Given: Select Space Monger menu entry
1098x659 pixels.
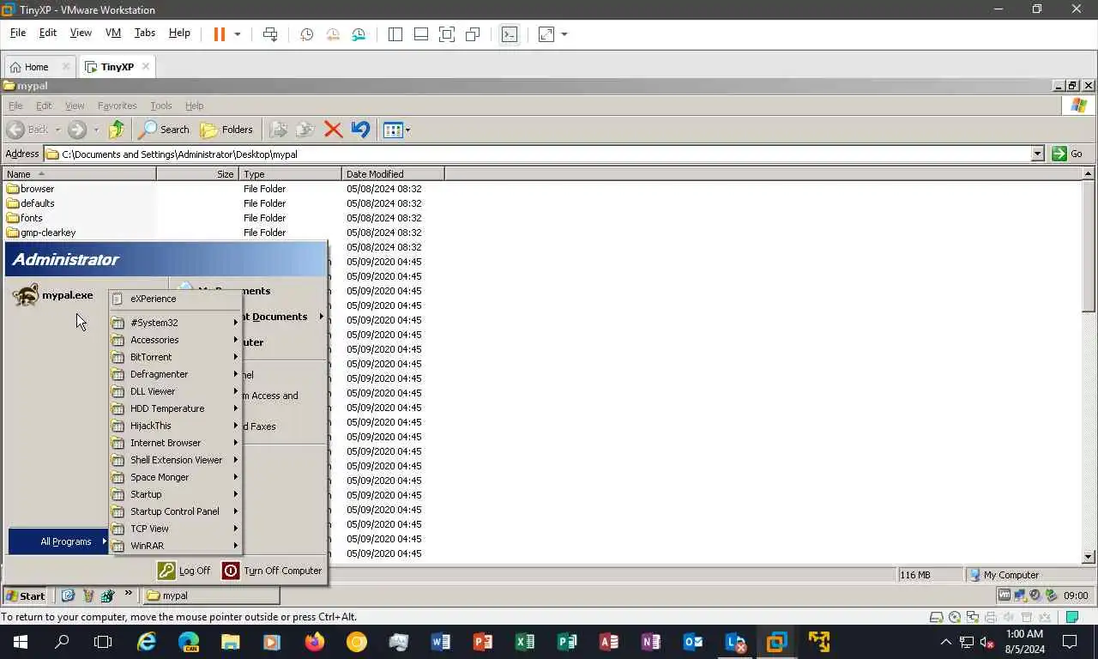Looking at the screenshot, I should 176,477.
